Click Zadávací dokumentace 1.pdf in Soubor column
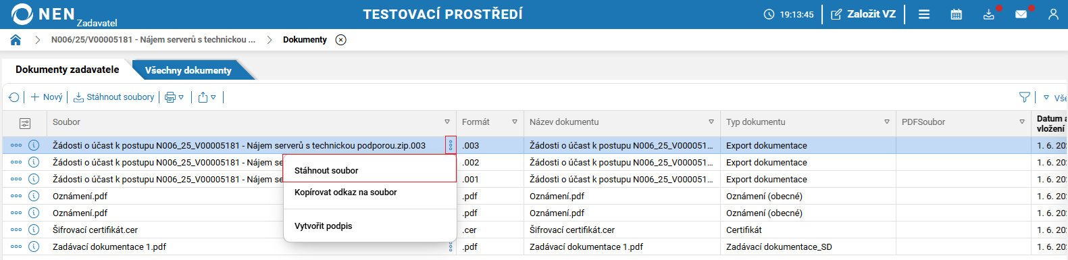Screen dimensions: 1068x260 click(x=109, y=246)
